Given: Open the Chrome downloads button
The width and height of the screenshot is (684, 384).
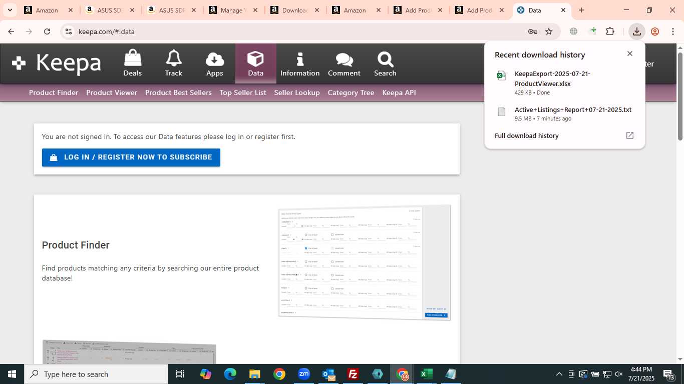Looking at the screenshot, I should click(636, 31).
